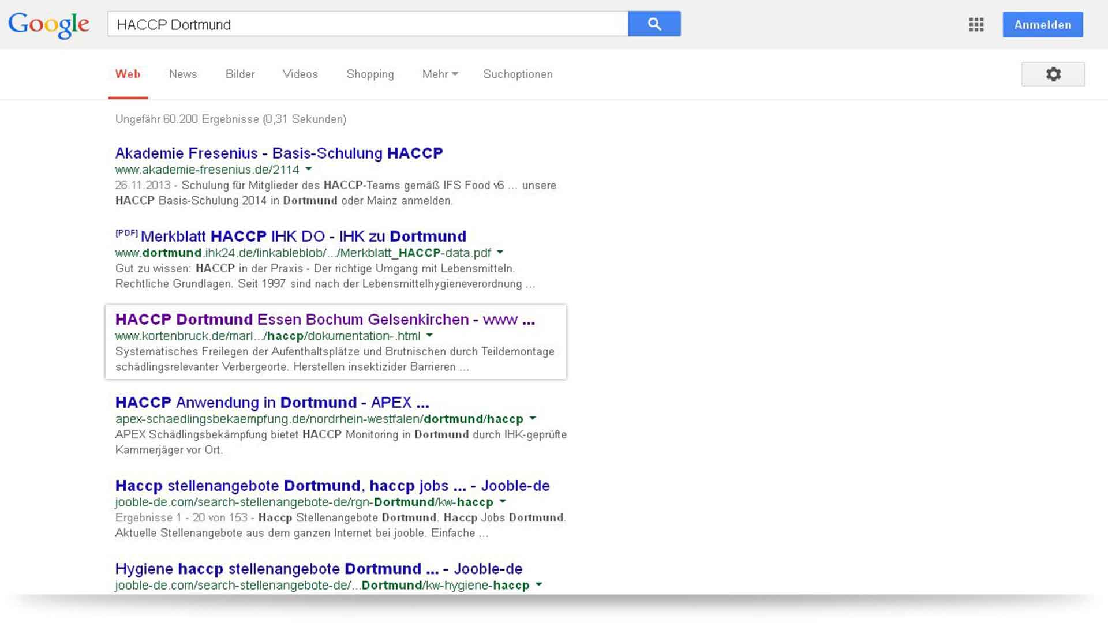Click the Google logo
Screen dimensions: 1108x623
(49, 25)
